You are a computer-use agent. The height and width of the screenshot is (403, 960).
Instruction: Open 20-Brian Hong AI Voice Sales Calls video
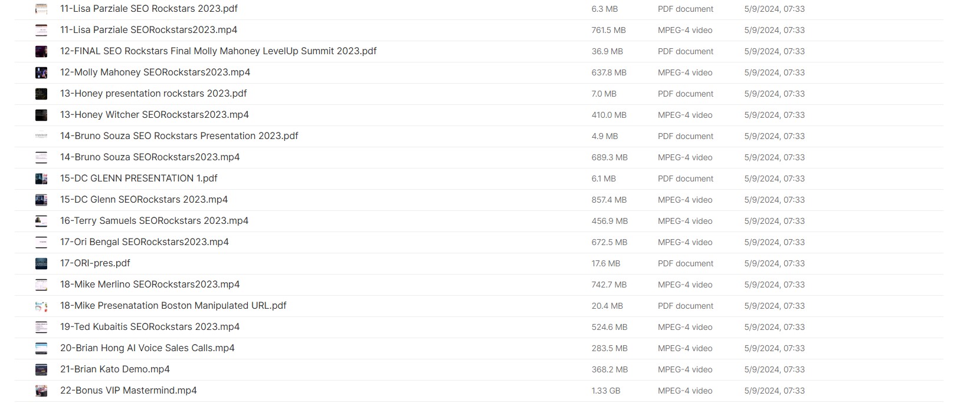pos(148,348)
